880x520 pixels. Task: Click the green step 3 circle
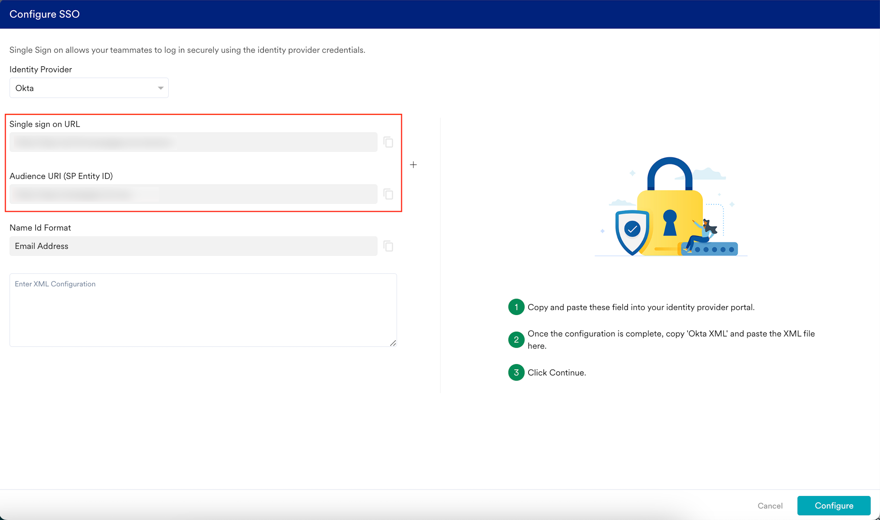pyautogui.click(x=516, y=372)
